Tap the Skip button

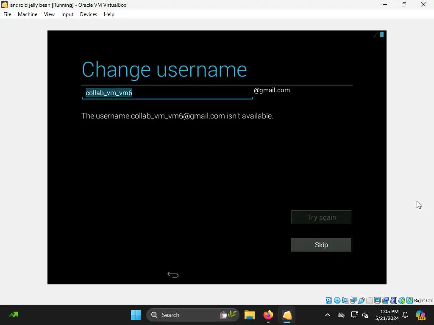[x=321, y=245]
